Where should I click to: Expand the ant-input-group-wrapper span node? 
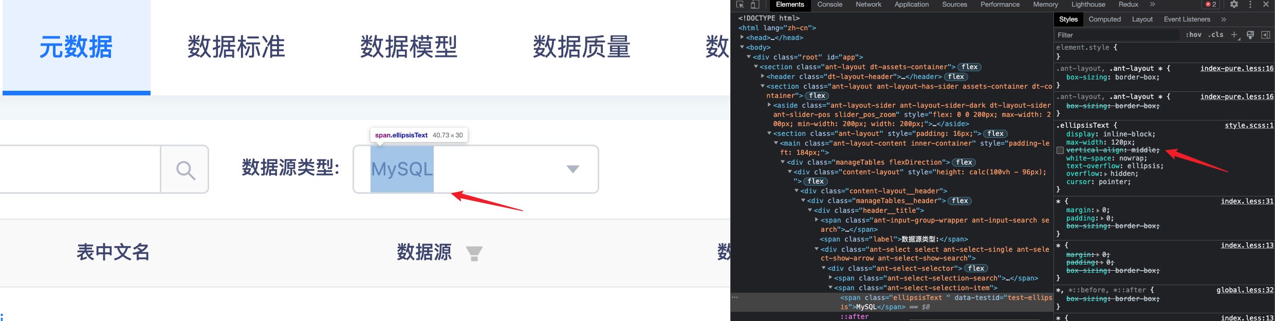817,220
